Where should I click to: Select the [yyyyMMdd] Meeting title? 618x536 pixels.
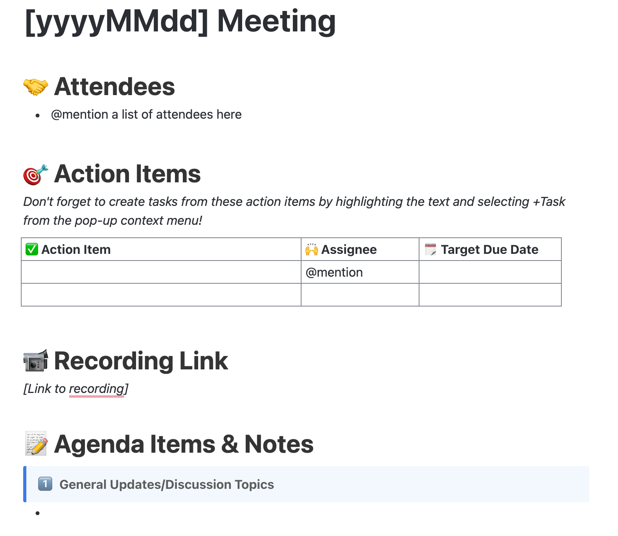(x=180, y=21)
